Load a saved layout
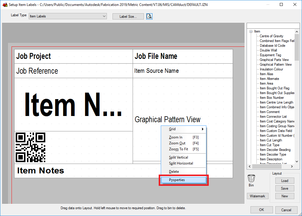Viewport: 302px width, 216px height. 285,180
